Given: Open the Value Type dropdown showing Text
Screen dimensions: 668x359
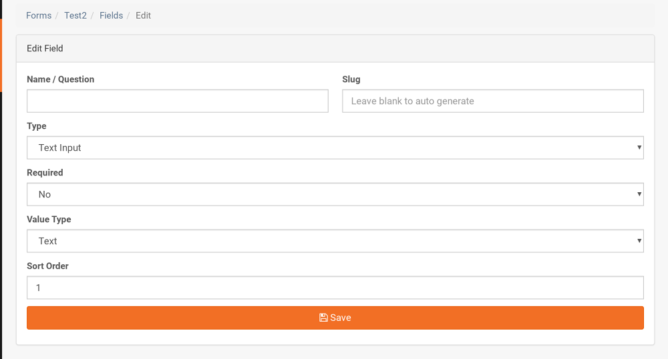Looking at the screenshot, I should (x=335, y=241).
